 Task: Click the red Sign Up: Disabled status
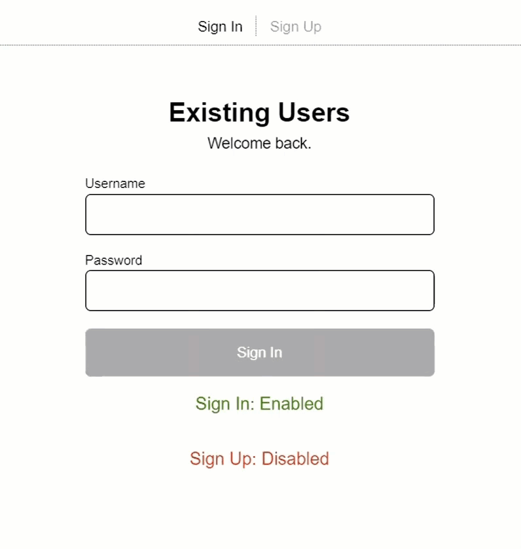(x=259, y=459)
